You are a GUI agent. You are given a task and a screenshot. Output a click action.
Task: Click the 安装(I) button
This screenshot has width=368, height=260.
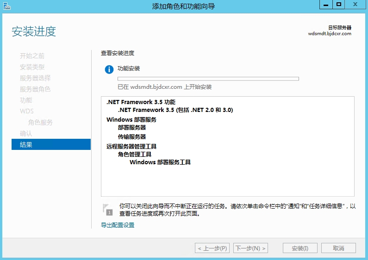(x=300, y=248)
